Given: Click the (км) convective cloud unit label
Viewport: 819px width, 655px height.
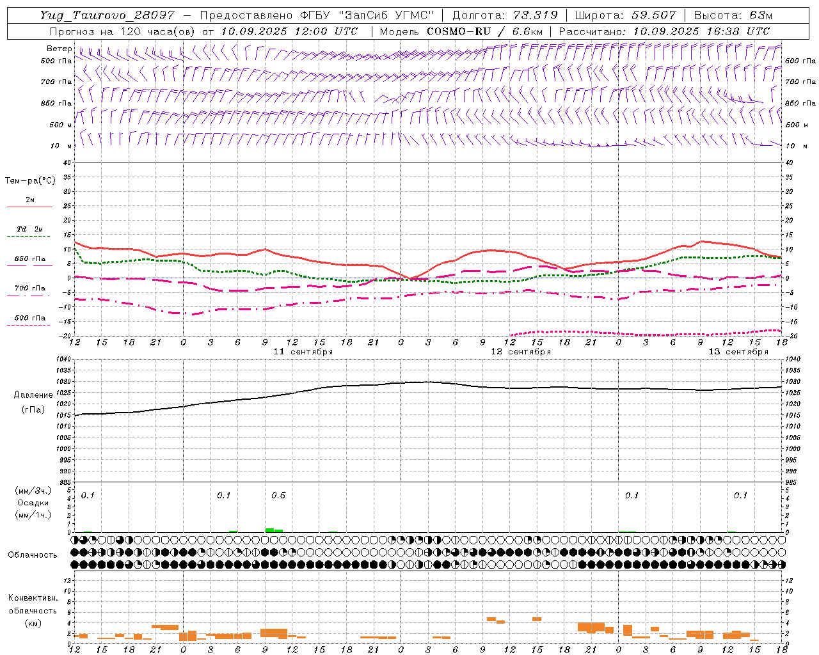Looking at the screenshot, I should tap(33, 623).
